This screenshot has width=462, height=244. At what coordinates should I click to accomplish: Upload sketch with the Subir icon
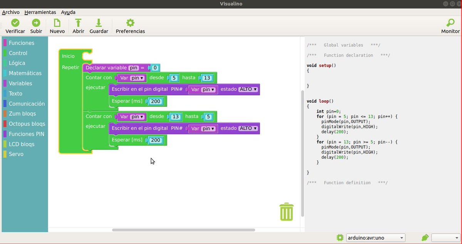tap(36, 23)
